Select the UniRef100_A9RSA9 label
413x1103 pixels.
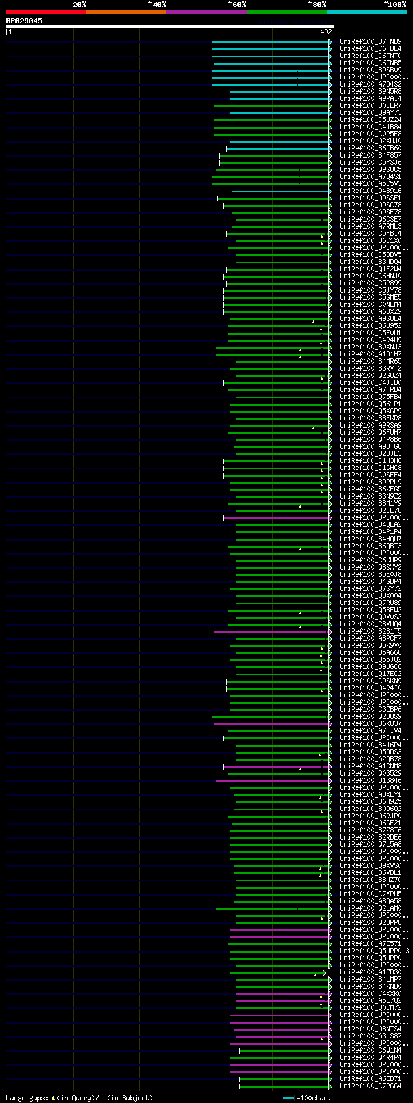pyautogui.click(x=370, y=425)
